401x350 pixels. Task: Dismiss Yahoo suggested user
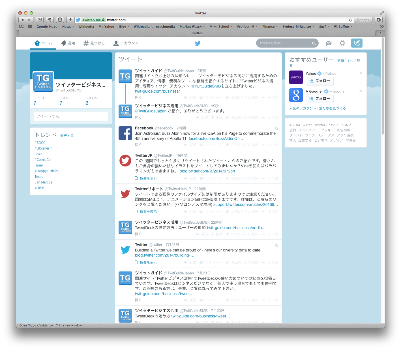[361, 73]
